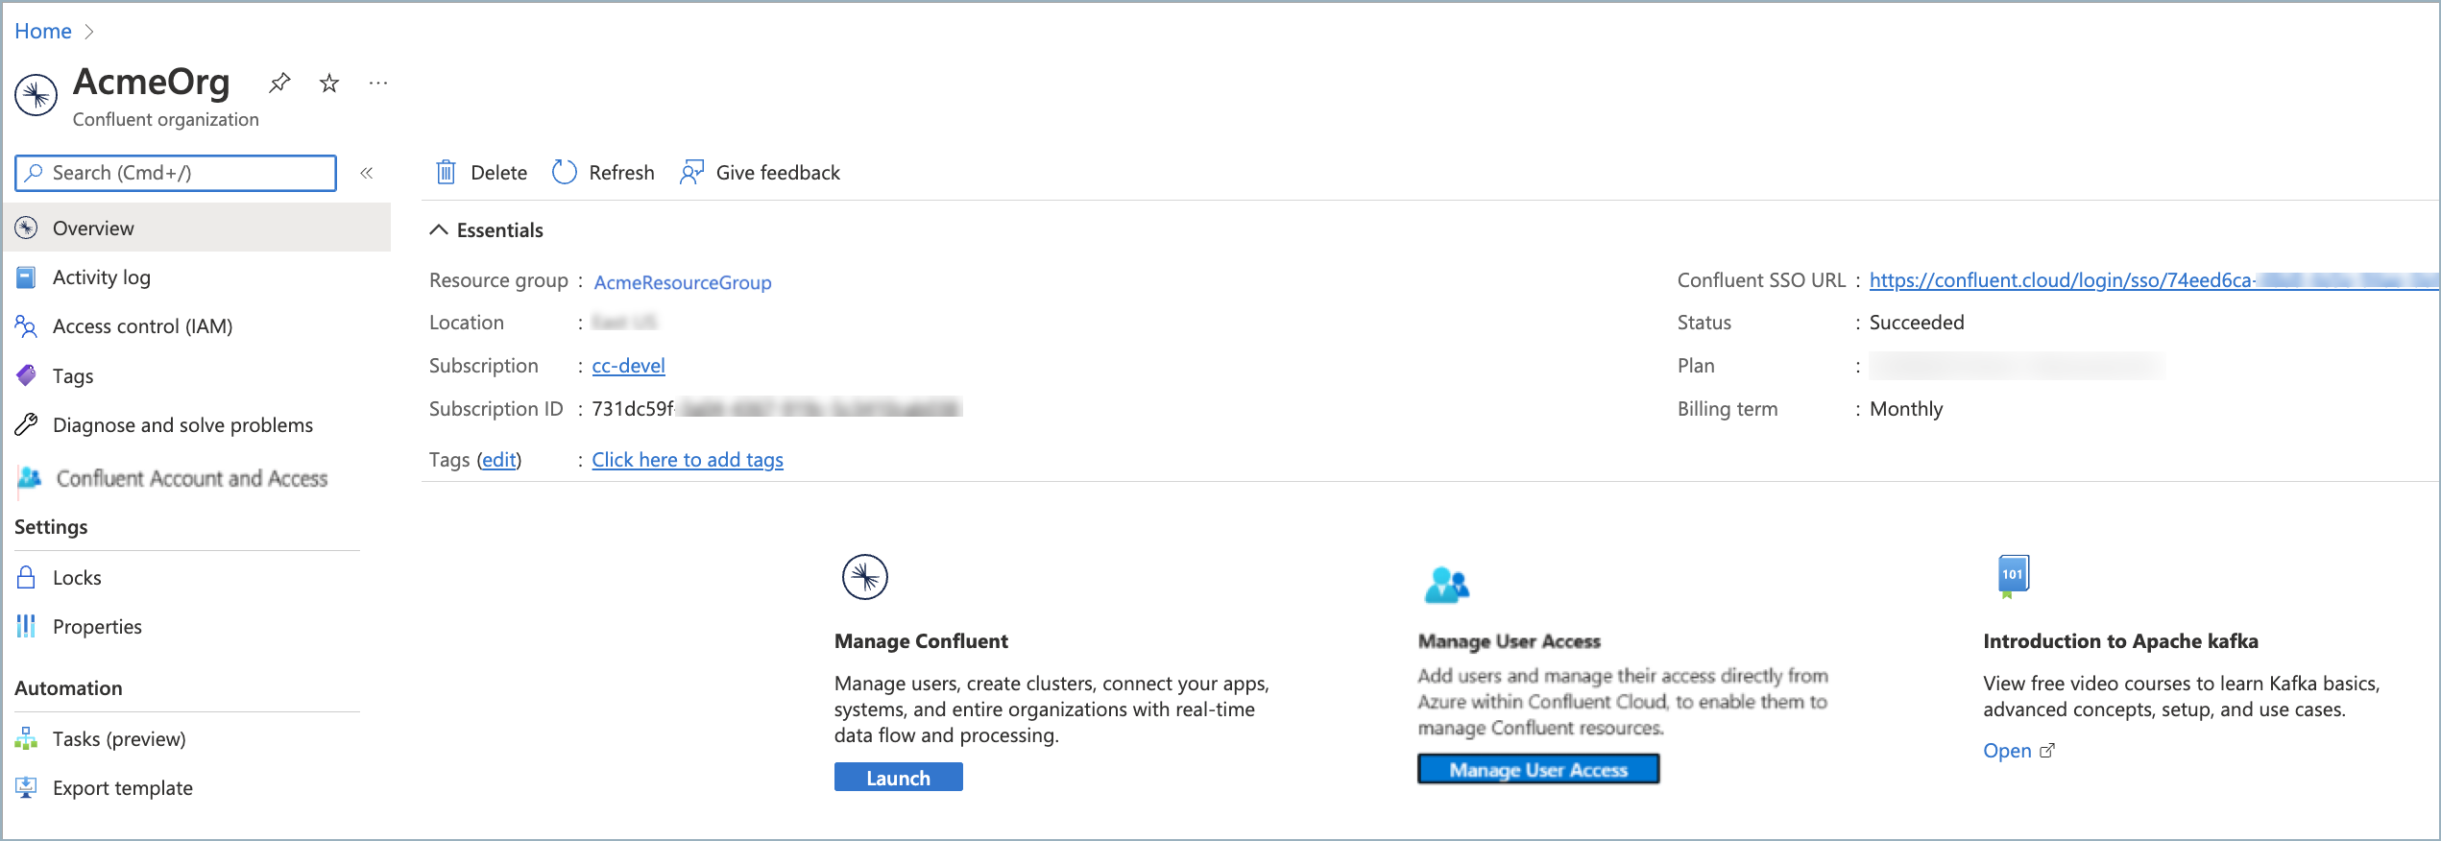
Task: Open Activity log from sidebar
Action: click(102, 277)
